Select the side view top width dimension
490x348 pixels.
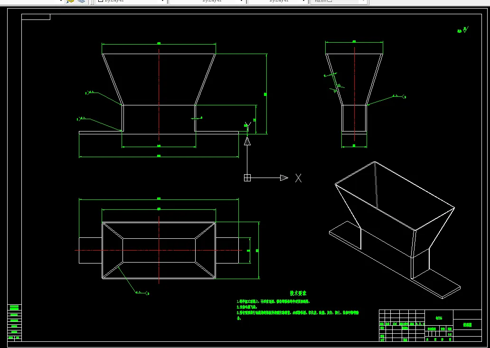tap(354, 42)
